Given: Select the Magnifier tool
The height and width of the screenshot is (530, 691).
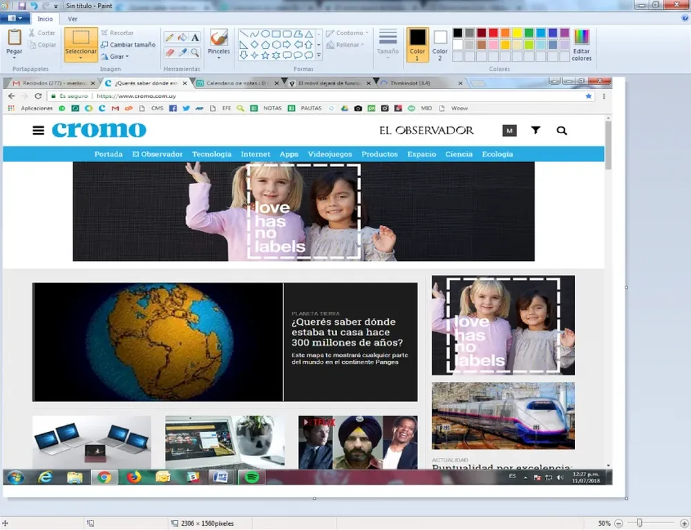Looking at the screenshot, I should click(195, 52).
